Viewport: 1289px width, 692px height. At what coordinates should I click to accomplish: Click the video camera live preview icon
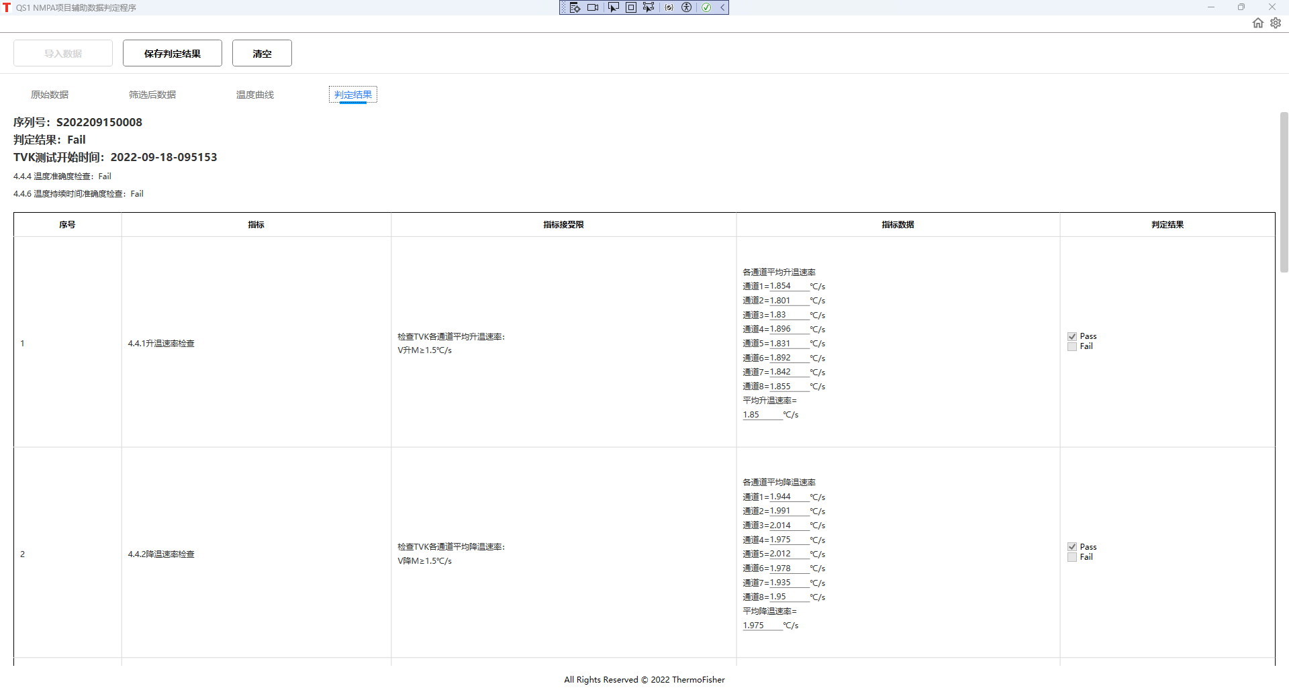pos(593,7)
